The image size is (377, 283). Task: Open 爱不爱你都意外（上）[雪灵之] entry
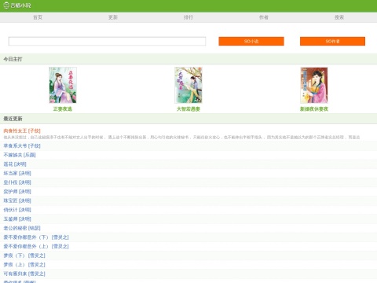36,247
